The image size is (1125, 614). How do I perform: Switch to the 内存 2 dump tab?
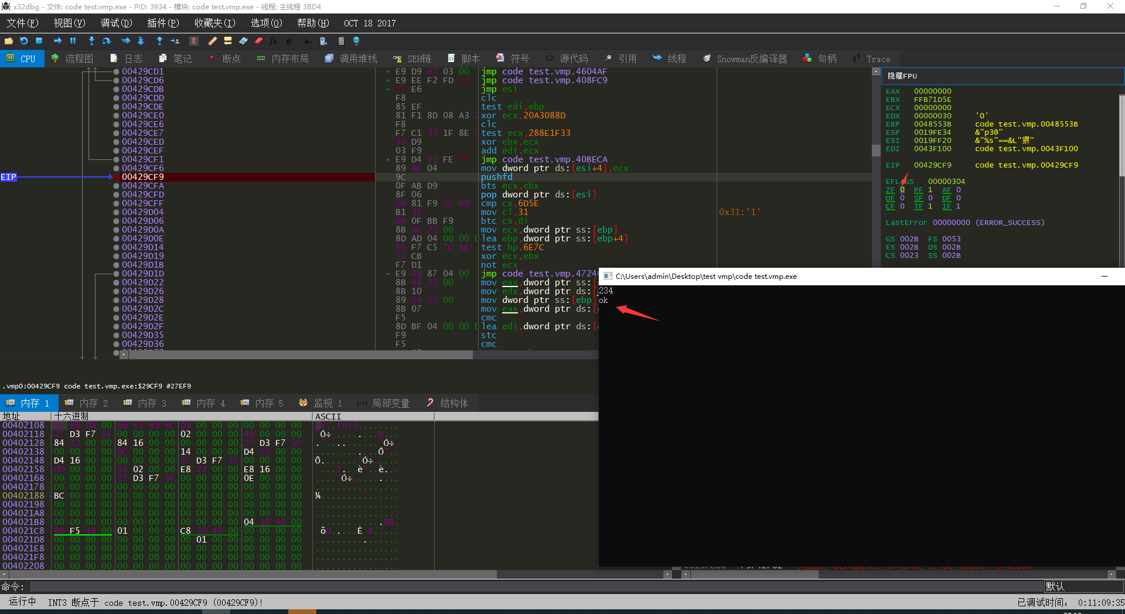point(87,403)
